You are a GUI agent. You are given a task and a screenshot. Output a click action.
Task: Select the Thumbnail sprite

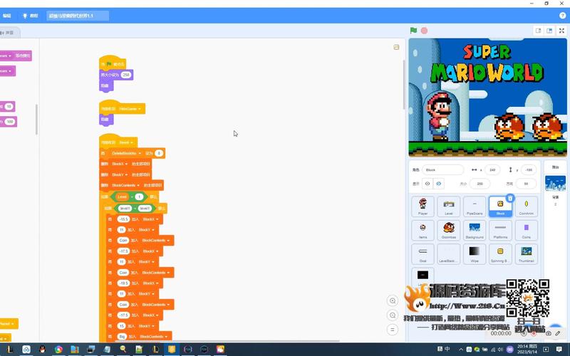point(526,253)
